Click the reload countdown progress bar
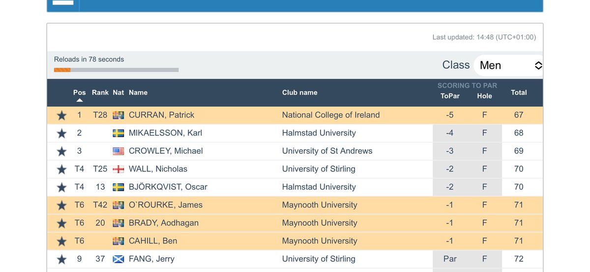Image resolution: width=590 pixels, height=272 pixels. coord(116,70)
